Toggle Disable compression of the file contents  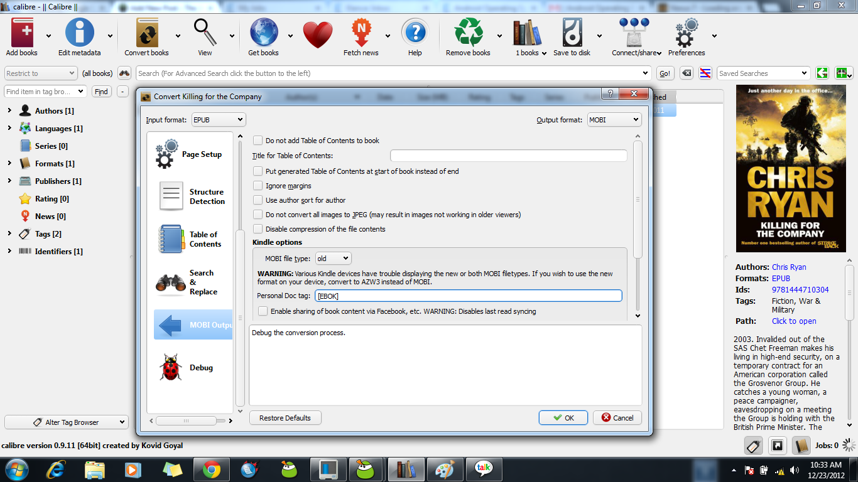(x=258, y=229)
